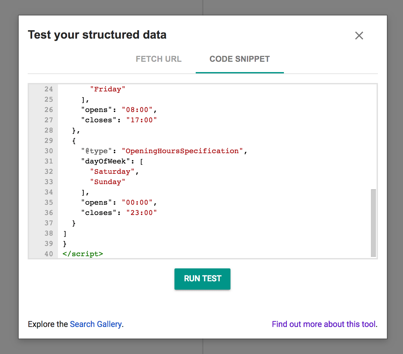Image resolution: width=403 pixels, height=354 pixels.
Task: Open the Search Gallery link
Action: pyautogui.click(x=96, y=324)
